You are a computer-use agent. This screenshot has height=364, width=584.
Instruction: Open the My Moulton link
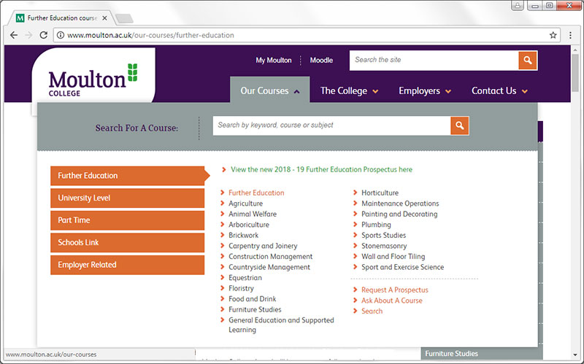[x=273, y=61]
